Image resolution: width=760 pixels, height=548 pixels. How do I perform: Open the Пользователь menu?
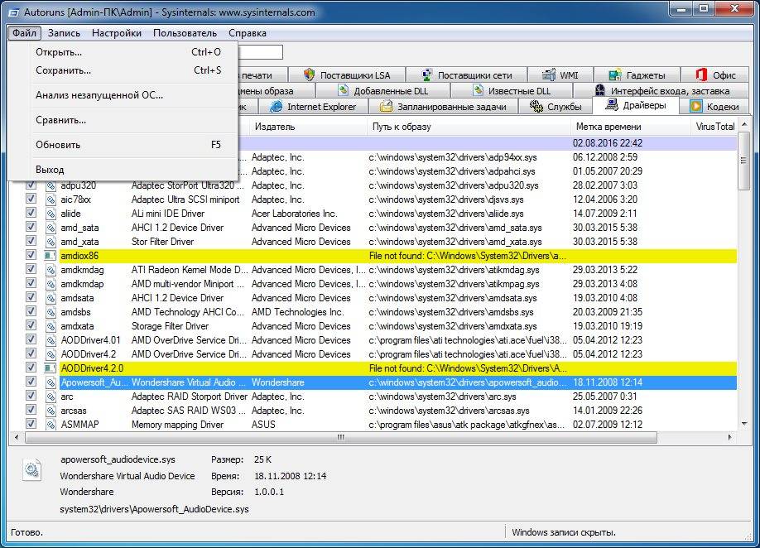point(185,33)
